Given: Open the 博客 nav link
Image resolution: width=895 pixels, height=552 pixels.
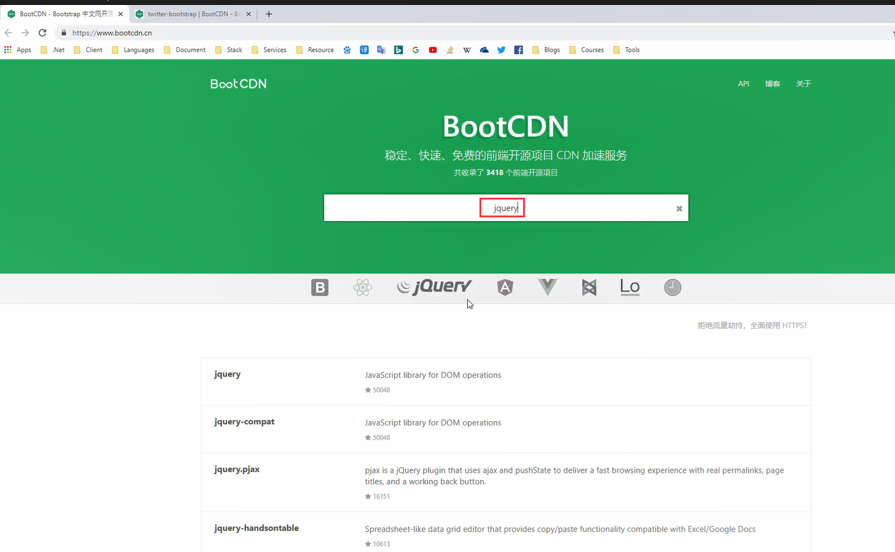Looking at the screenshot, I should pos(773,84).
